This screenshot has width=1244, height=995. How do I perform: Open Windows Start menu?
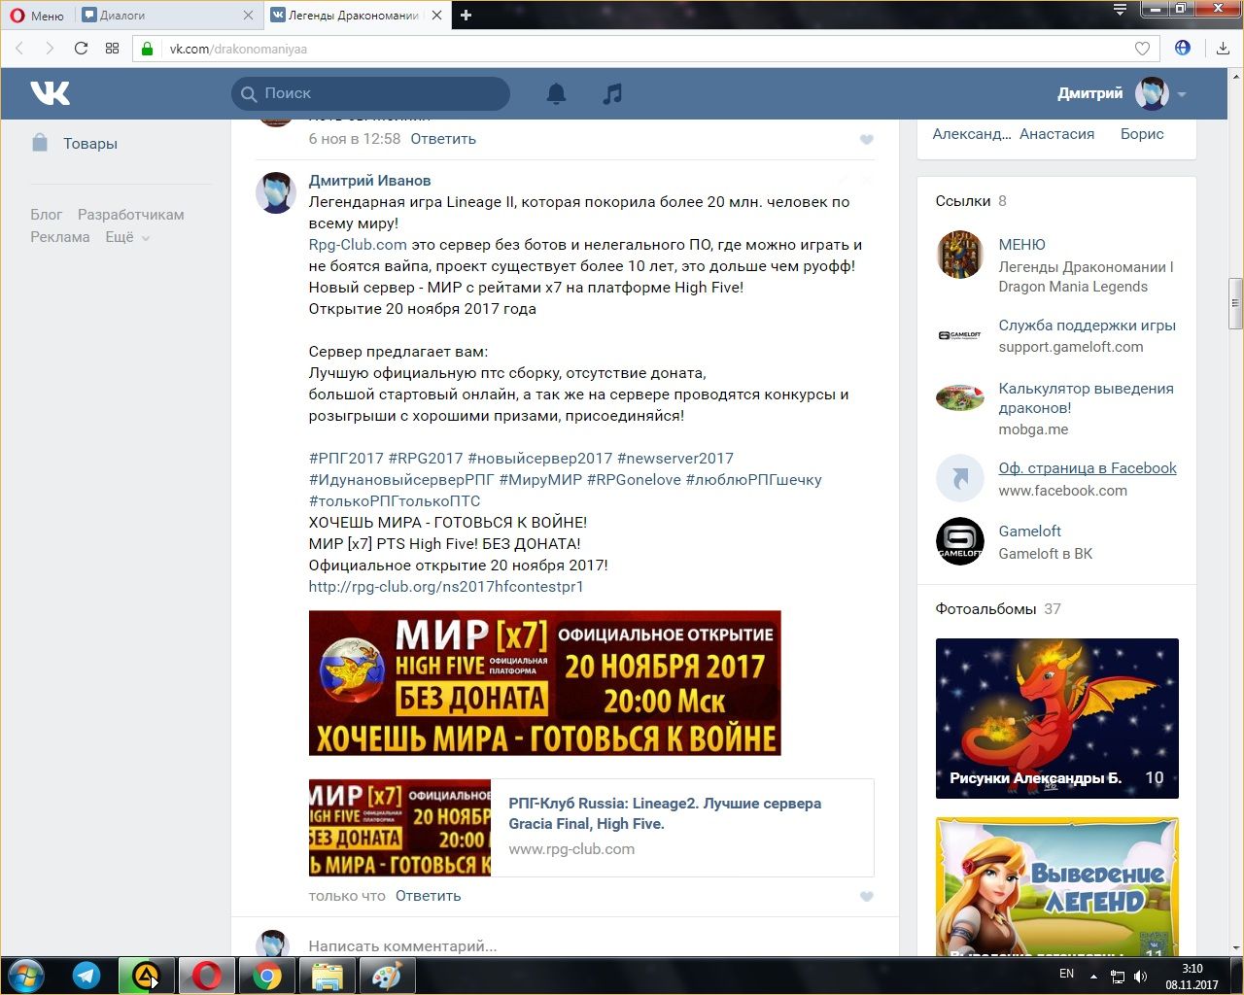pos(25,976)
